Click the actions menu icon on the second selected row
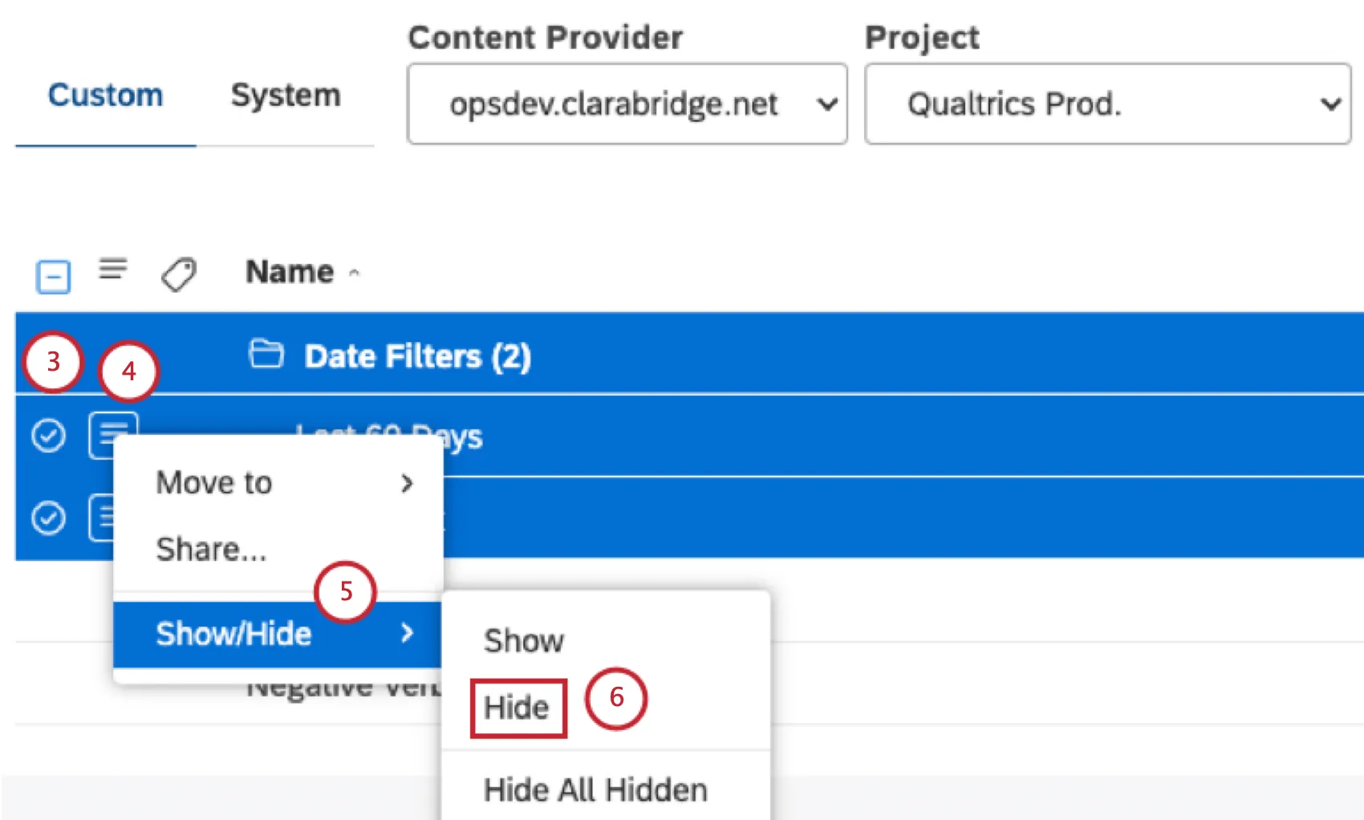Screen dimensions: 1364x820 112,518
